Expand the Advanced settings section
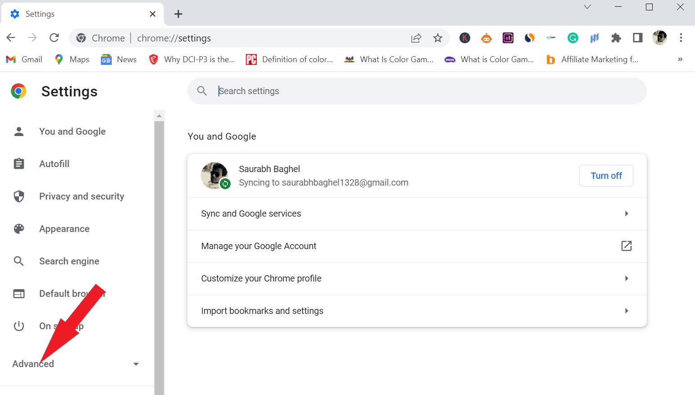695x395 pixels. click(x=32, y=363)
